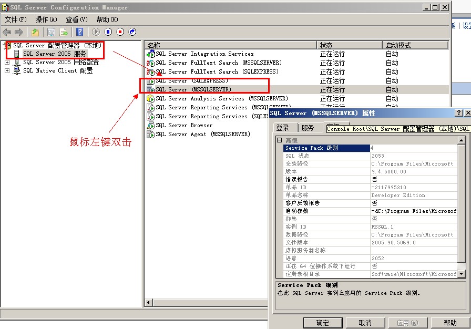Restart service with the restart toolbar icon
Screen dimensions: 471x329
pyautogui.click(x=132, y=32)
